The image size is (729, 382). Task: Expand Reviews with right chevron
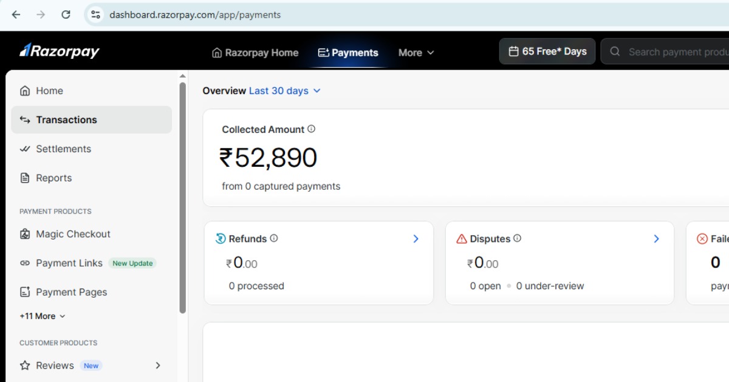(x=158, y=366)
